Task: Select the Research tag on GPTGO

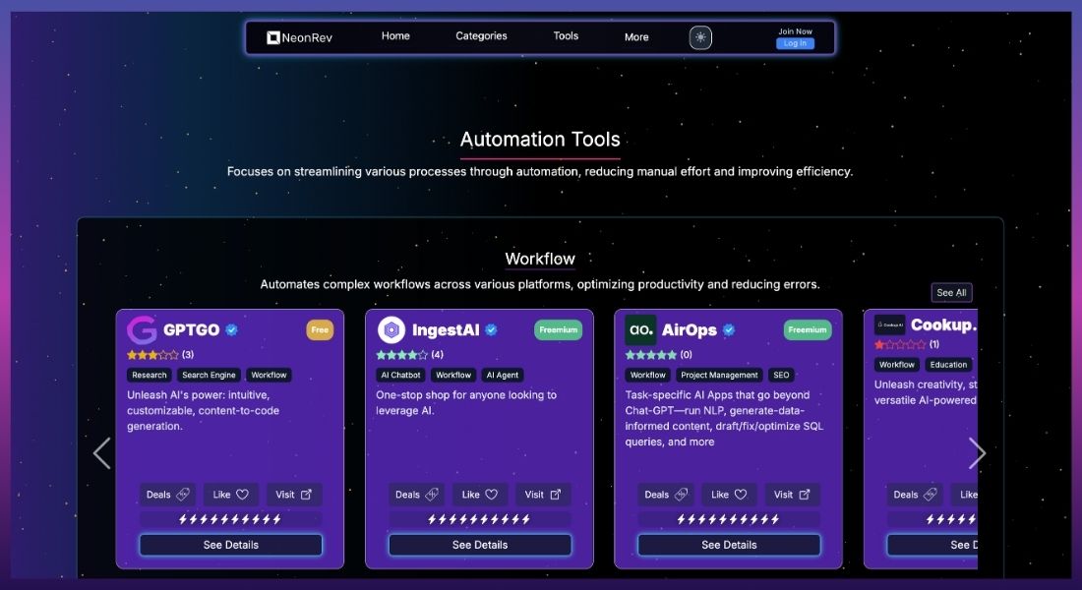Action: pos(150,375)
